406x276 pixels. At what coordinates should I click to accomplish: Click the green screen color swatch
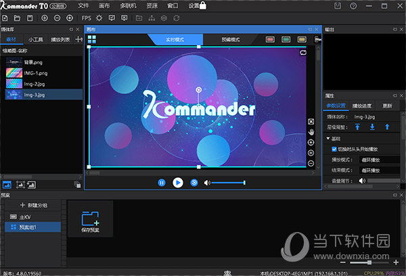click(286, 39)
